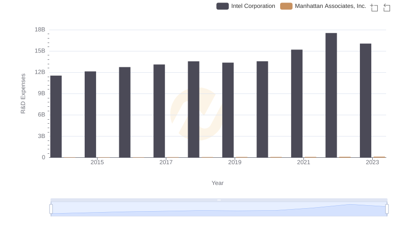
Task: Click the Intel bar for 2023
Action: [x=365, y=100]
